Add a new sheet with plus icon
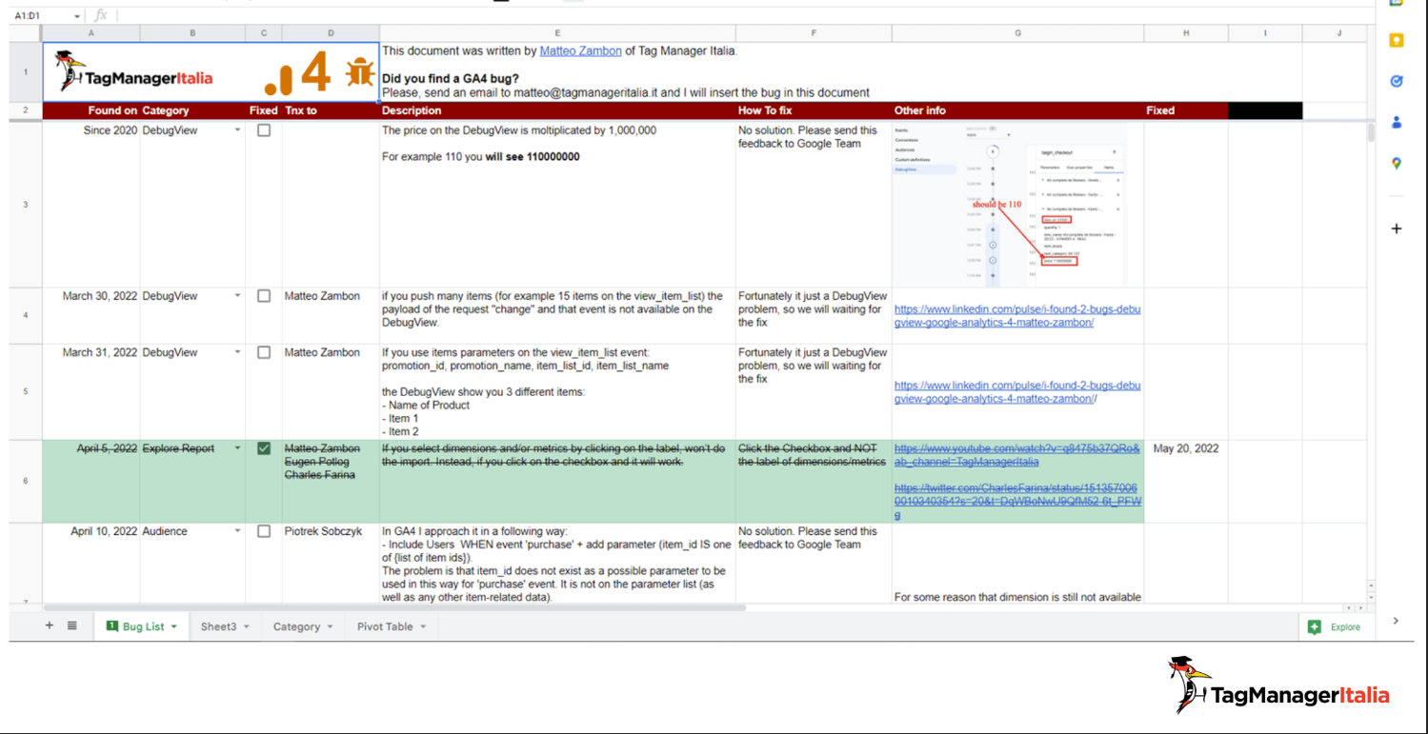Screen dimensions: 1428x734 pos(50,625)
